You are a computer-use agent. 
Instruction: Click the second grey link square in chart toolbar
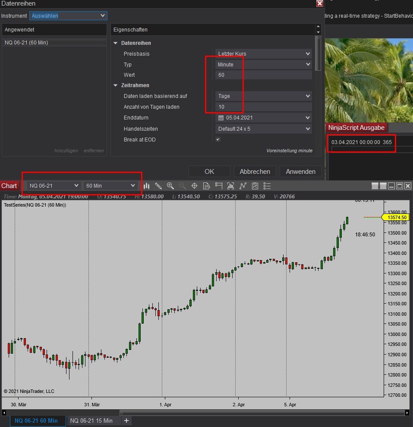(383, 186)
